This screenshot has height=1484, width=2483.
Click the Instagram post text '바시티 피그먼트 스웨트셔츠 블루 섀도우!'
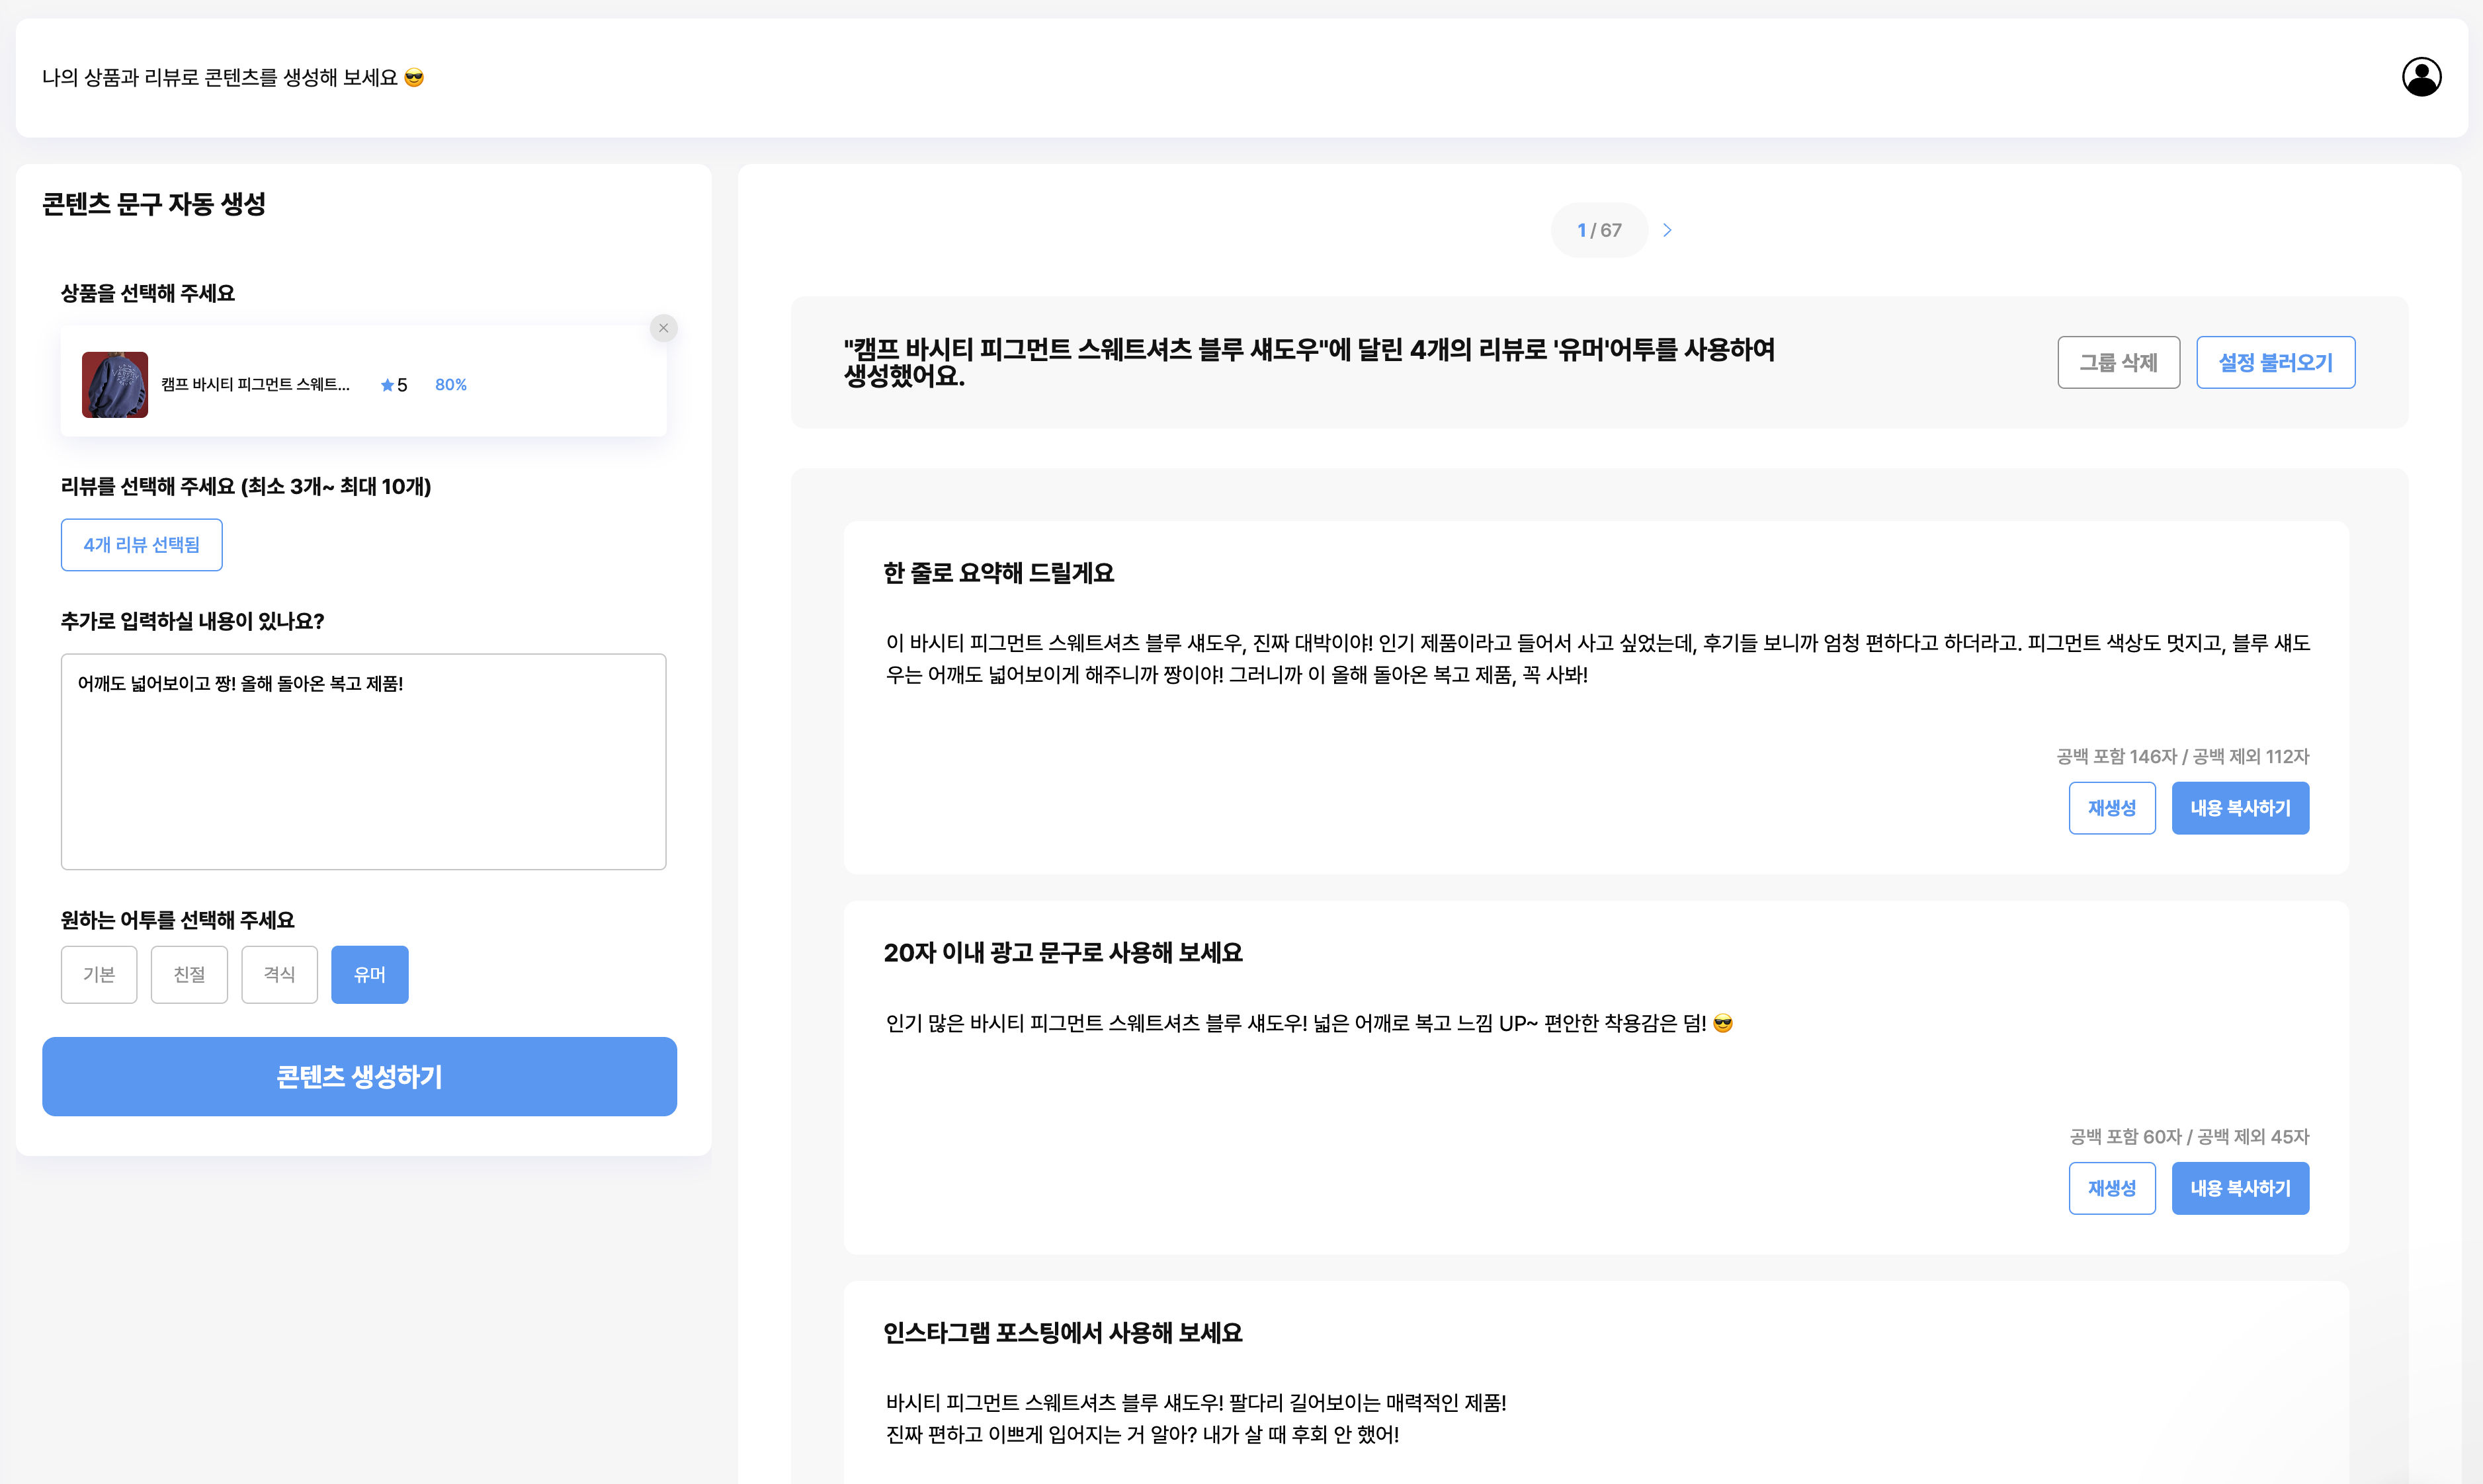coord(1196,1403)
